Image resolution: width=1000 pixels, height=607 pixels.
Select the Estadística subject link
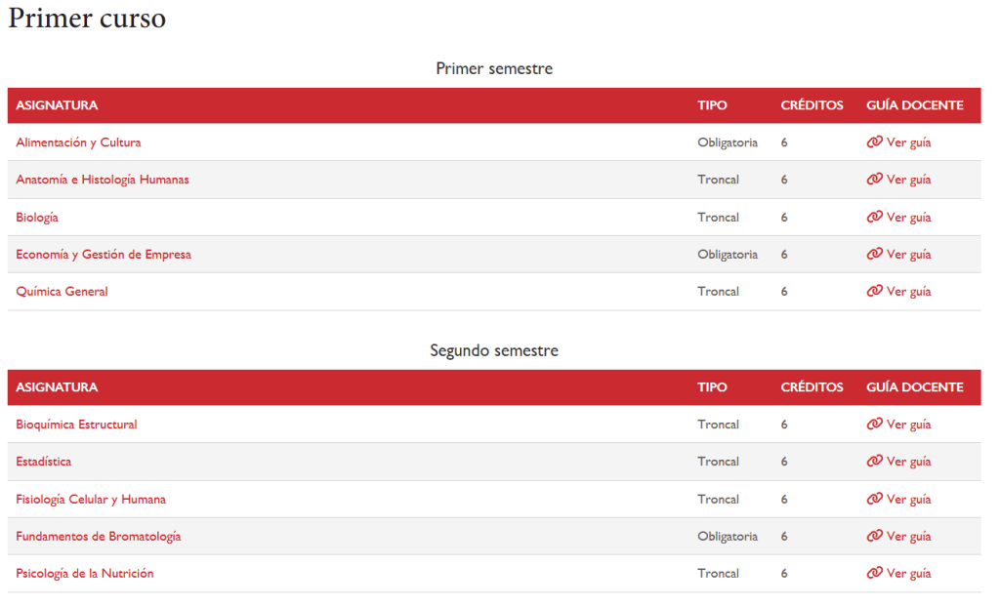coord(43,462)
